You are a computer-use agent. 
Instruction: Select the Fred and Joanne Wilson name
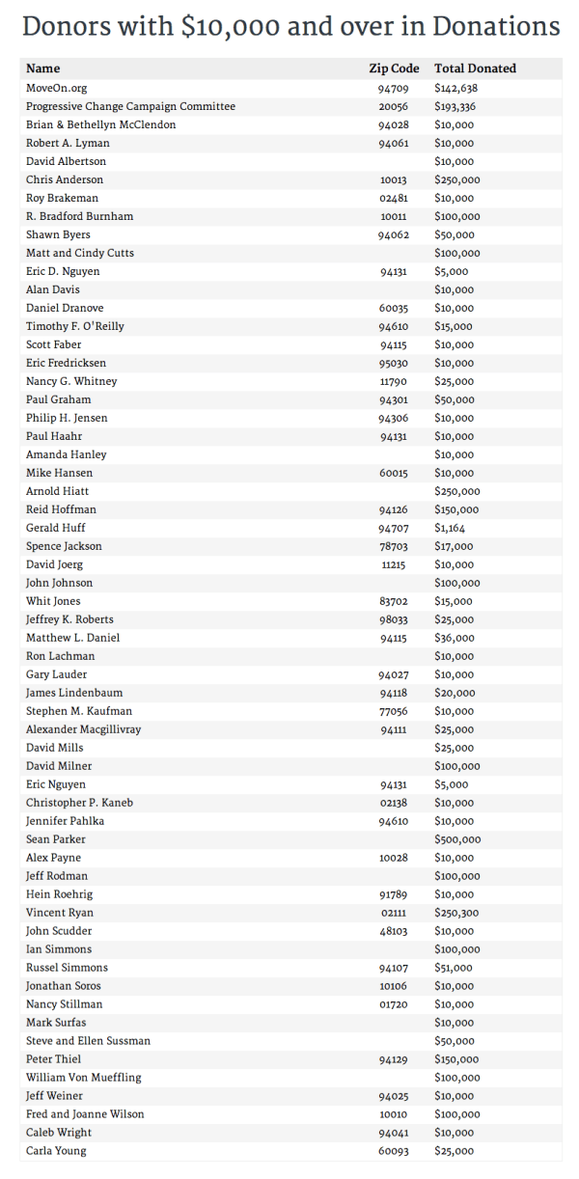coord(85,1114)
